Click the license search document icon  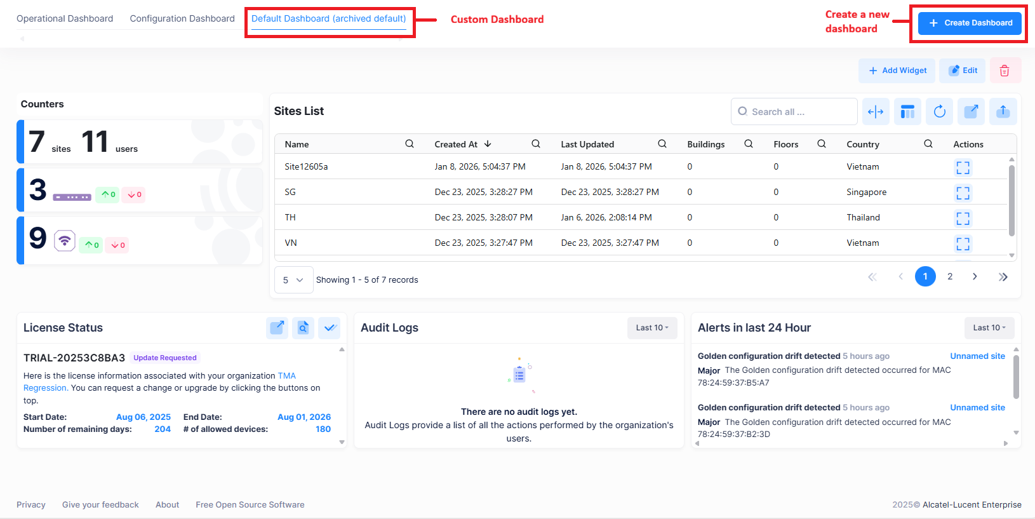303,328
